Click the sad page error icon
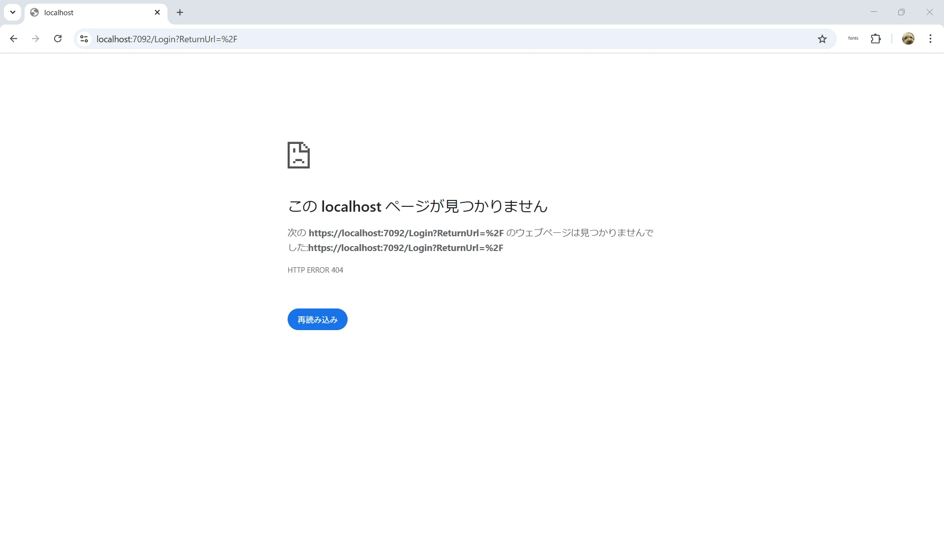This screenshot has height=560, width=944. point(298,155)
